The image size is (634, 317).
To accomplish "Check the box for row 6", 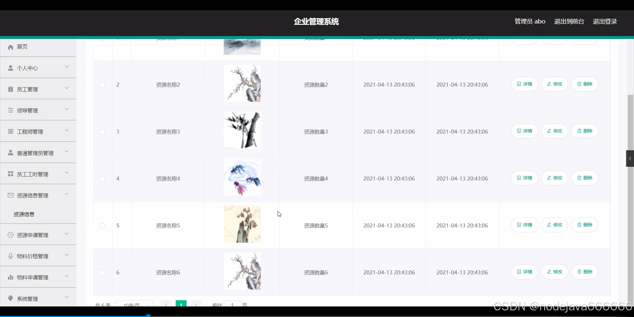I will tap(102, 273).
